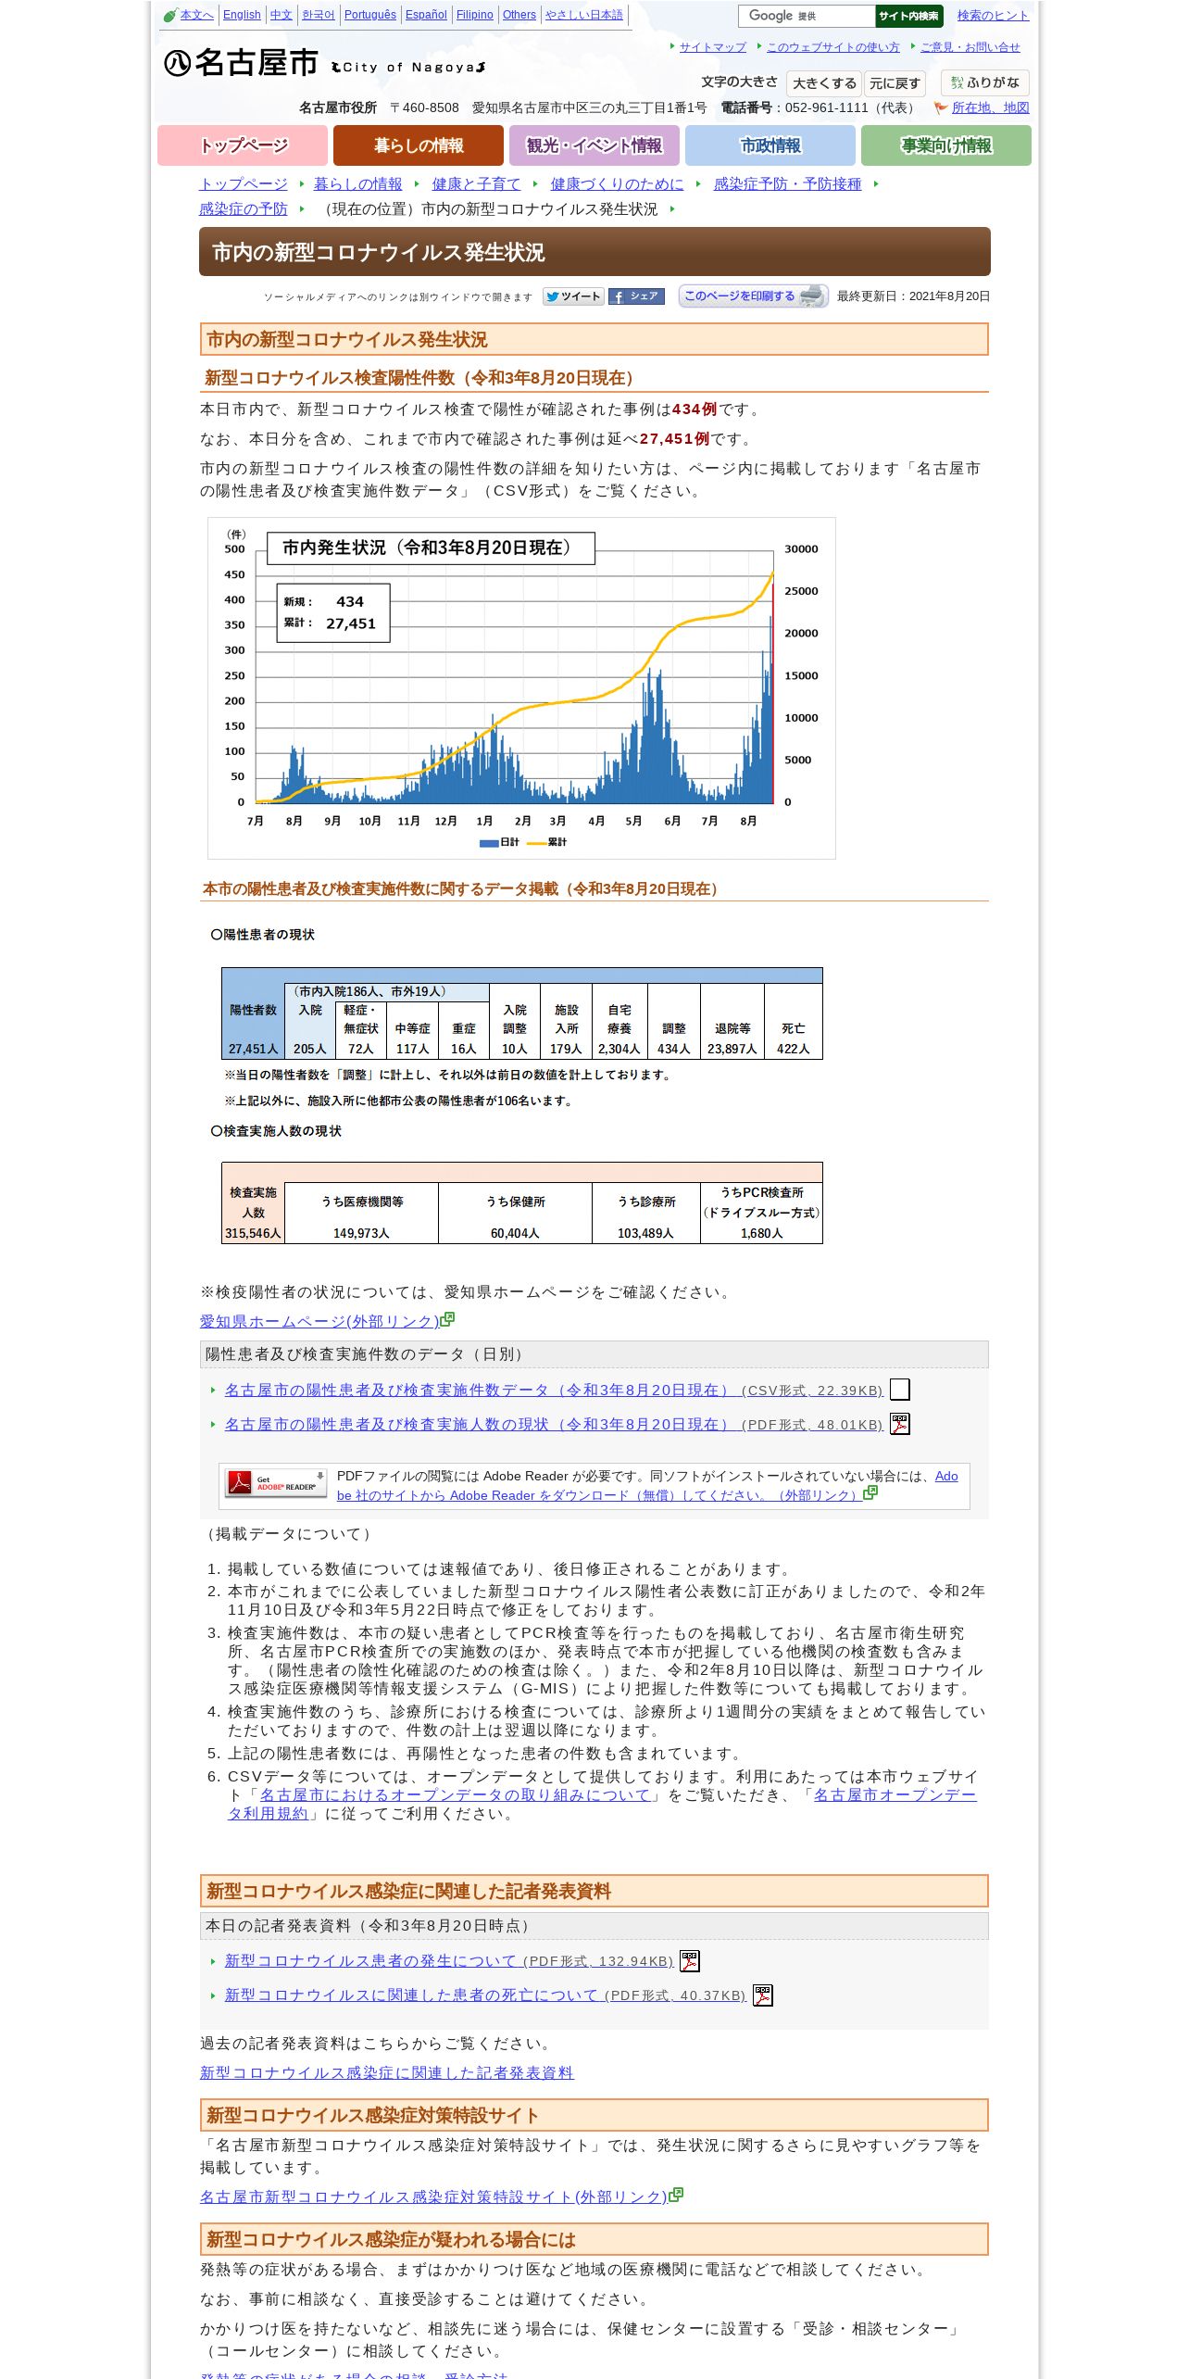Select やさしい日本語 link
This screenshot has height=2379, width=1189.
pyautogui.click(x=584, y=15)
